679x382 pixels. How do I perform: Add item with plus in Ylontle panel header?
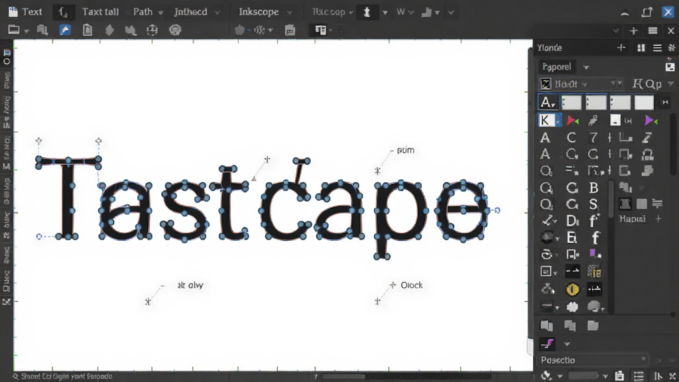[621, 48]
